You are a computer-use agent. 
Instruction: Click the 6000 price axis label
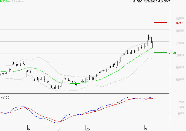click(x=180, y=79)
